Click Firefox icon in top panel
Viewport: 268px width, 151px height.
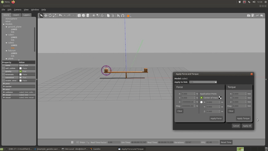pos(13,2)
